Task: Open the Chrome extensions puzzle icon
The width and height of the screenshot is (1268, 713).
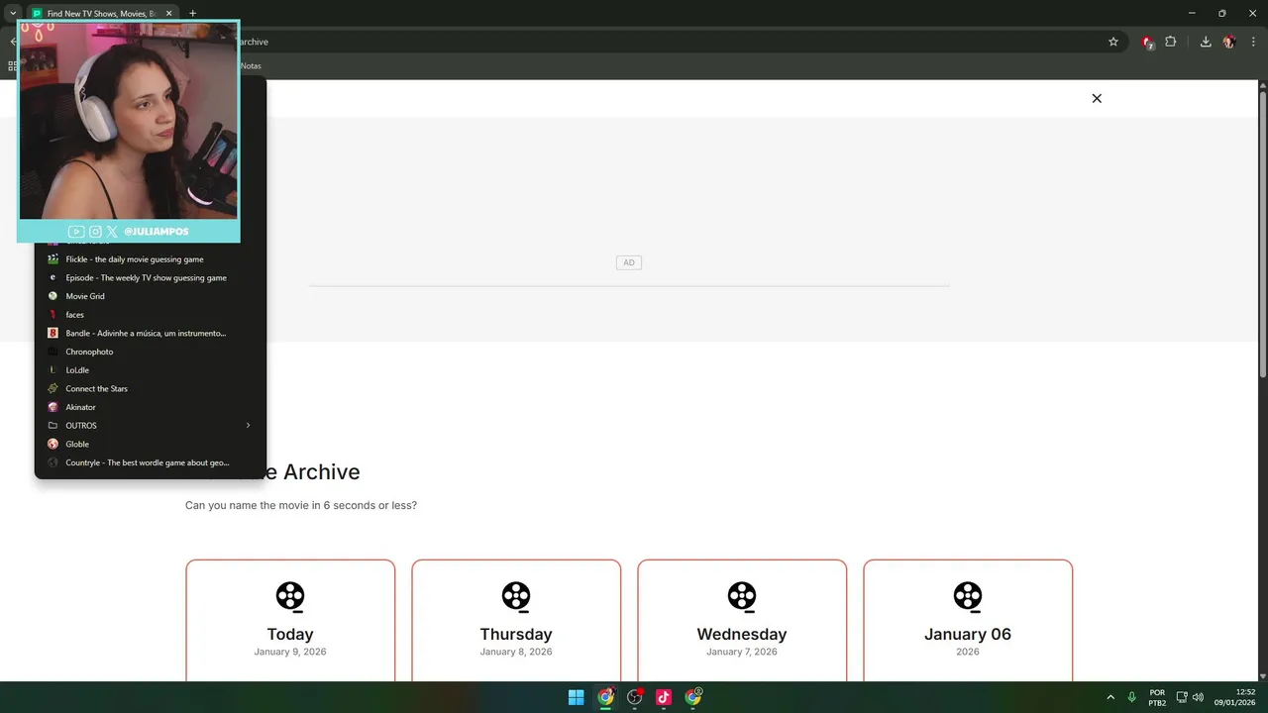Action: click(1171, 42)
